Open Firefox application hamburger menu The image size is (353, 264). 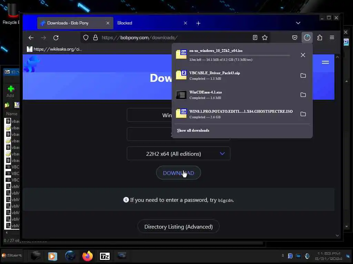pos(332,37)
